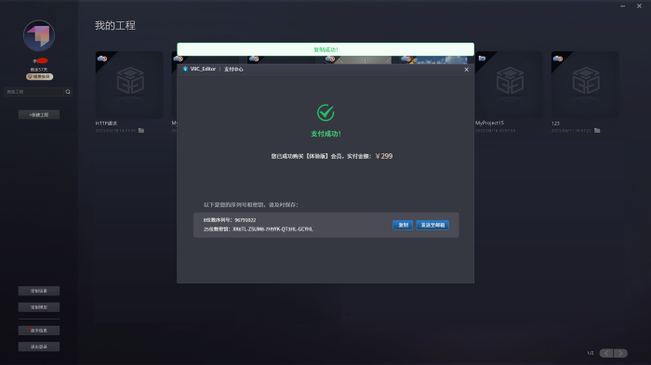Go to the previous page of projects
The width and height of the screenshot is (651, 365).
(x=606, y=353)
